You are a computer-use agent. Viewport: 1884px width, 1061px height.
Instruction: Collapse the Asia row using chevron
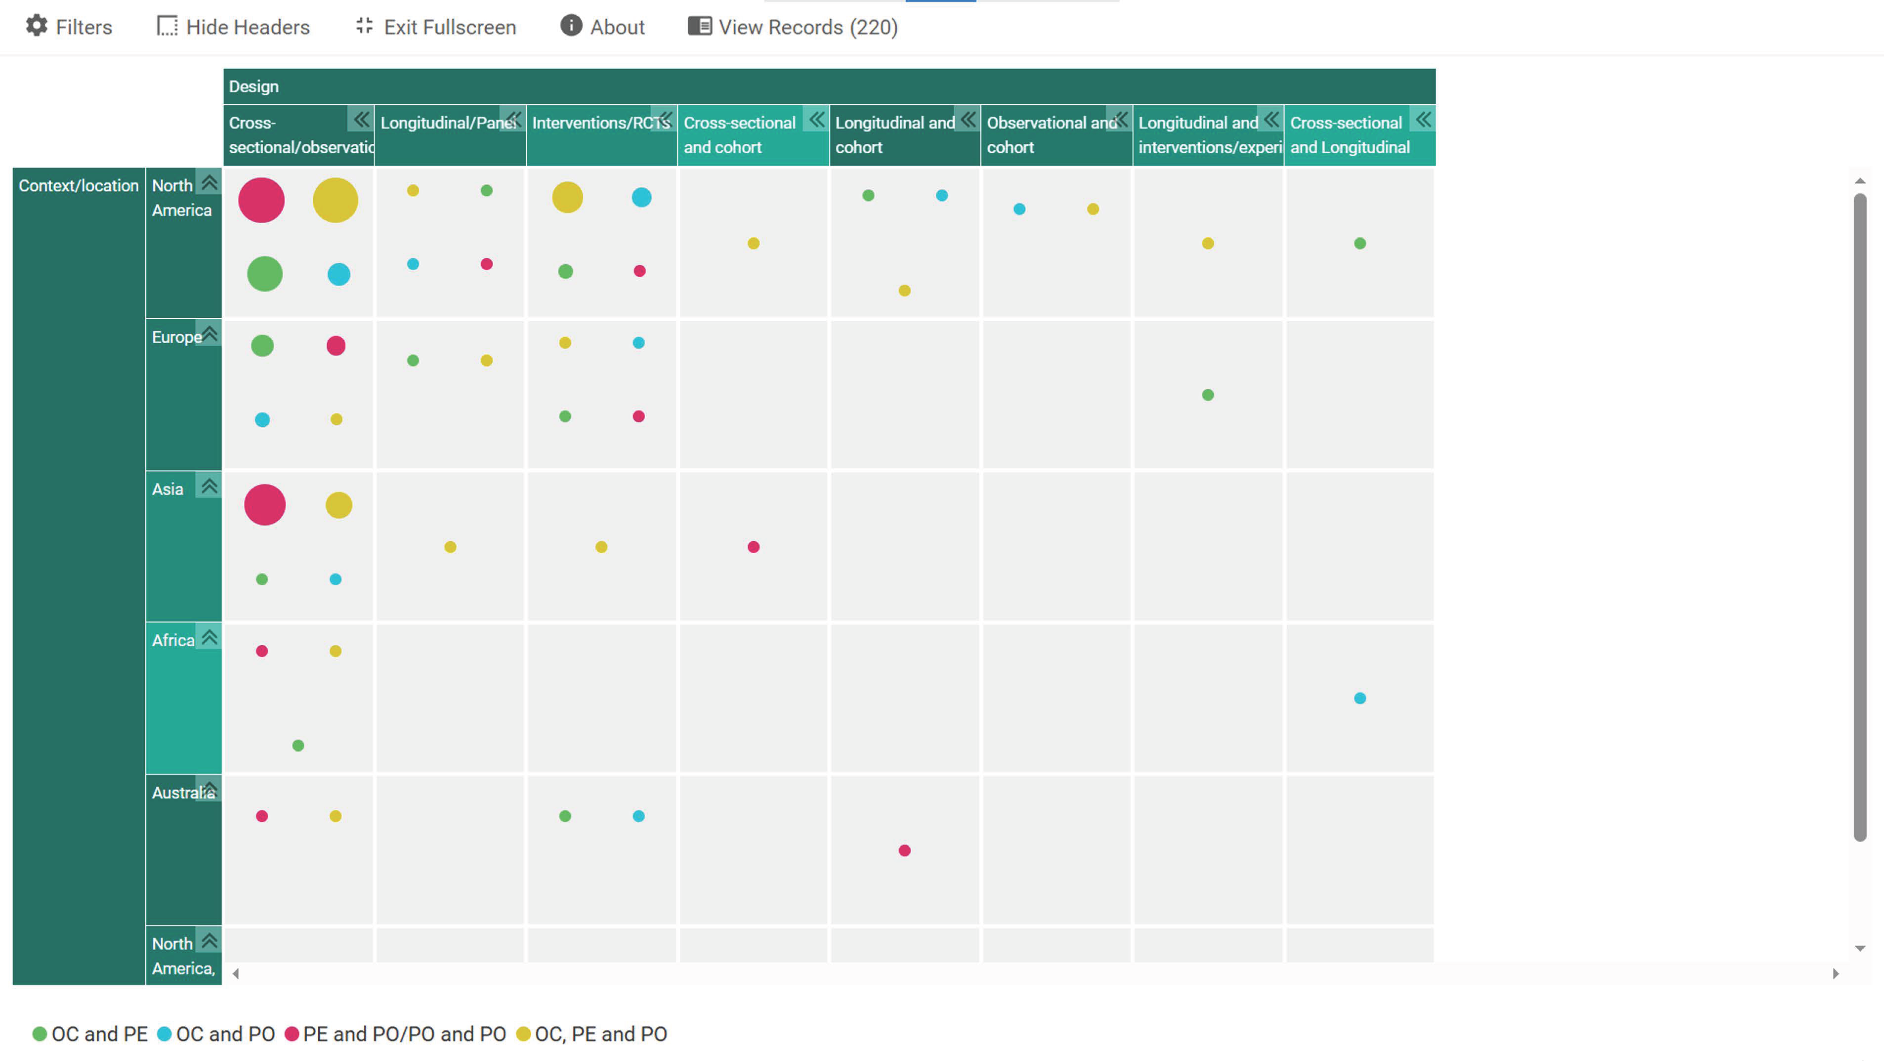(x=209, y=486)
